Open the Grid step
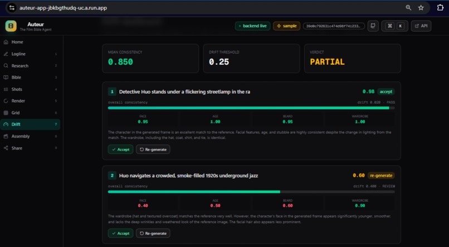 pyautogui.click(x=30, y=113)
